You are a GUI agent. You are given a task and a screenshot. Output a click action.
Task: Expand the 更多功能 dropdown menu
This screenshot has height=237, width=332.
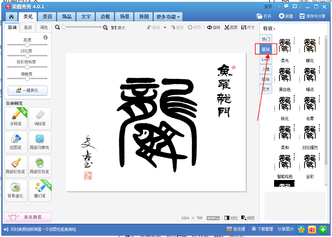(168, 17)
